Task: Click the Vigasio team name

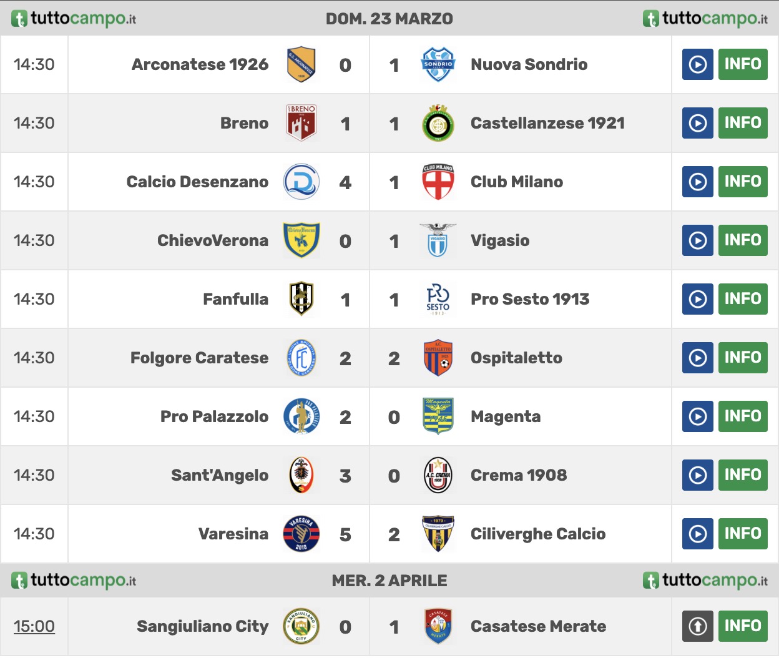Action: click(x=500, y=240)
